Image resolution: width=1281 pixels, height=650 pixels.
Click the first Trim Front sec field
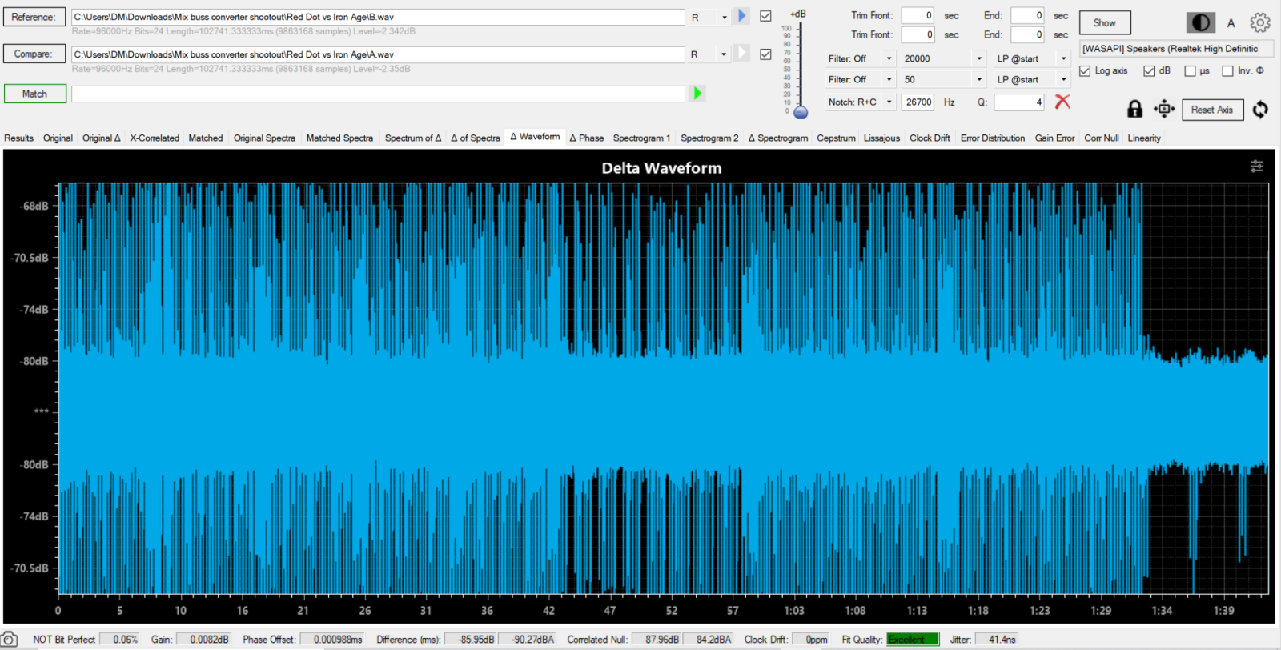[918, 15]
